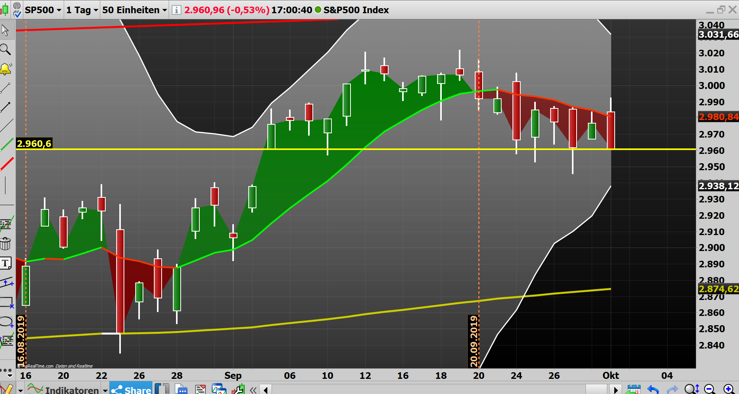Activate the magnifier zoom tool

[5, 49]
